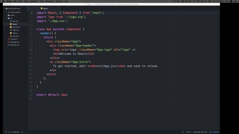Click the node_modules folder icon
This screenshot has height=134, width=239.
click(x=9, y=12)
